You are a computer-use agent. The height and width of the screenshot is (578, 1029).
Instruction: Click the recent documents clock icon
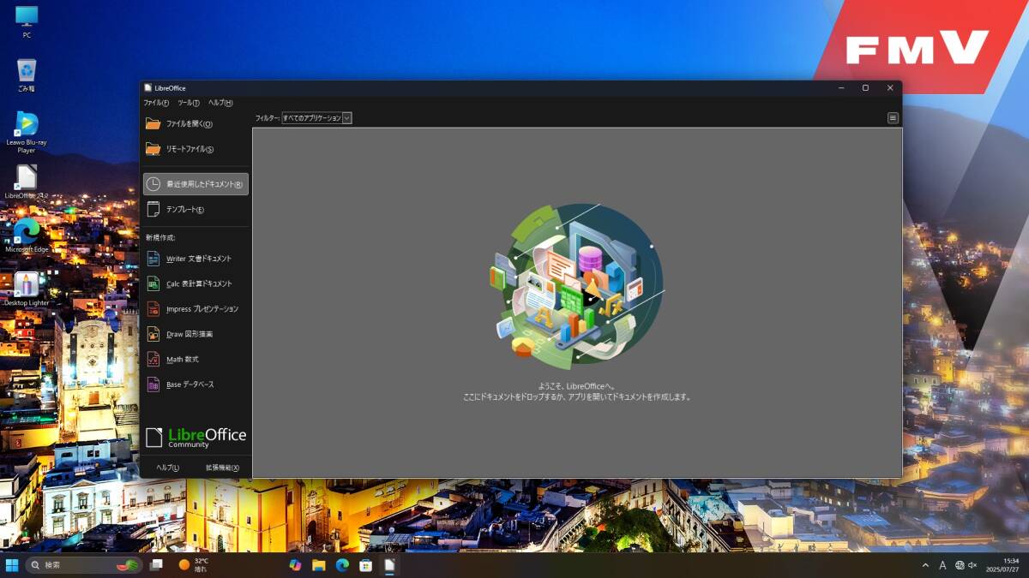153,184
